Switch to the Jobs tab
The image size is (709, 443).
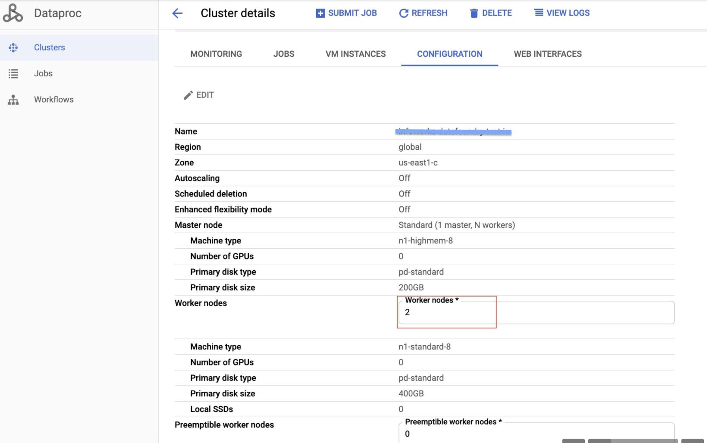284,54
